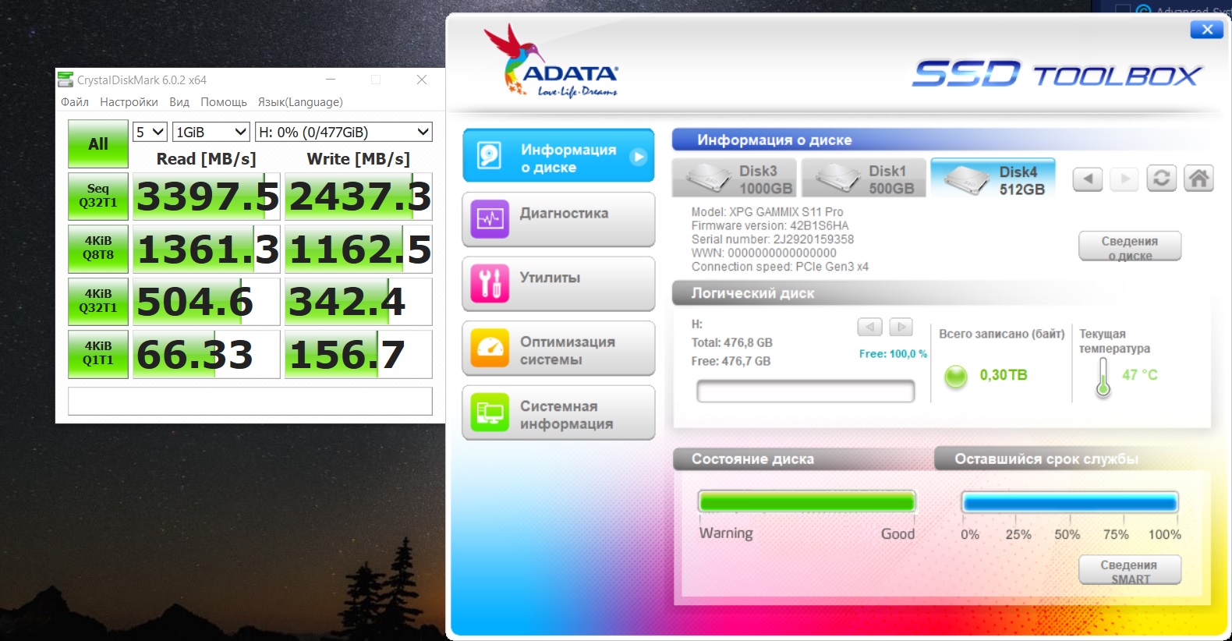This screenshot has width=1232, height=641.
Task: Click the 4KiB Q8T8 read result 1361.3
Action: pos(207,249)
